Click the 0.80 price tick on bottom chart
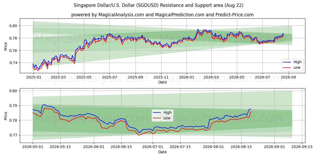 13,91
